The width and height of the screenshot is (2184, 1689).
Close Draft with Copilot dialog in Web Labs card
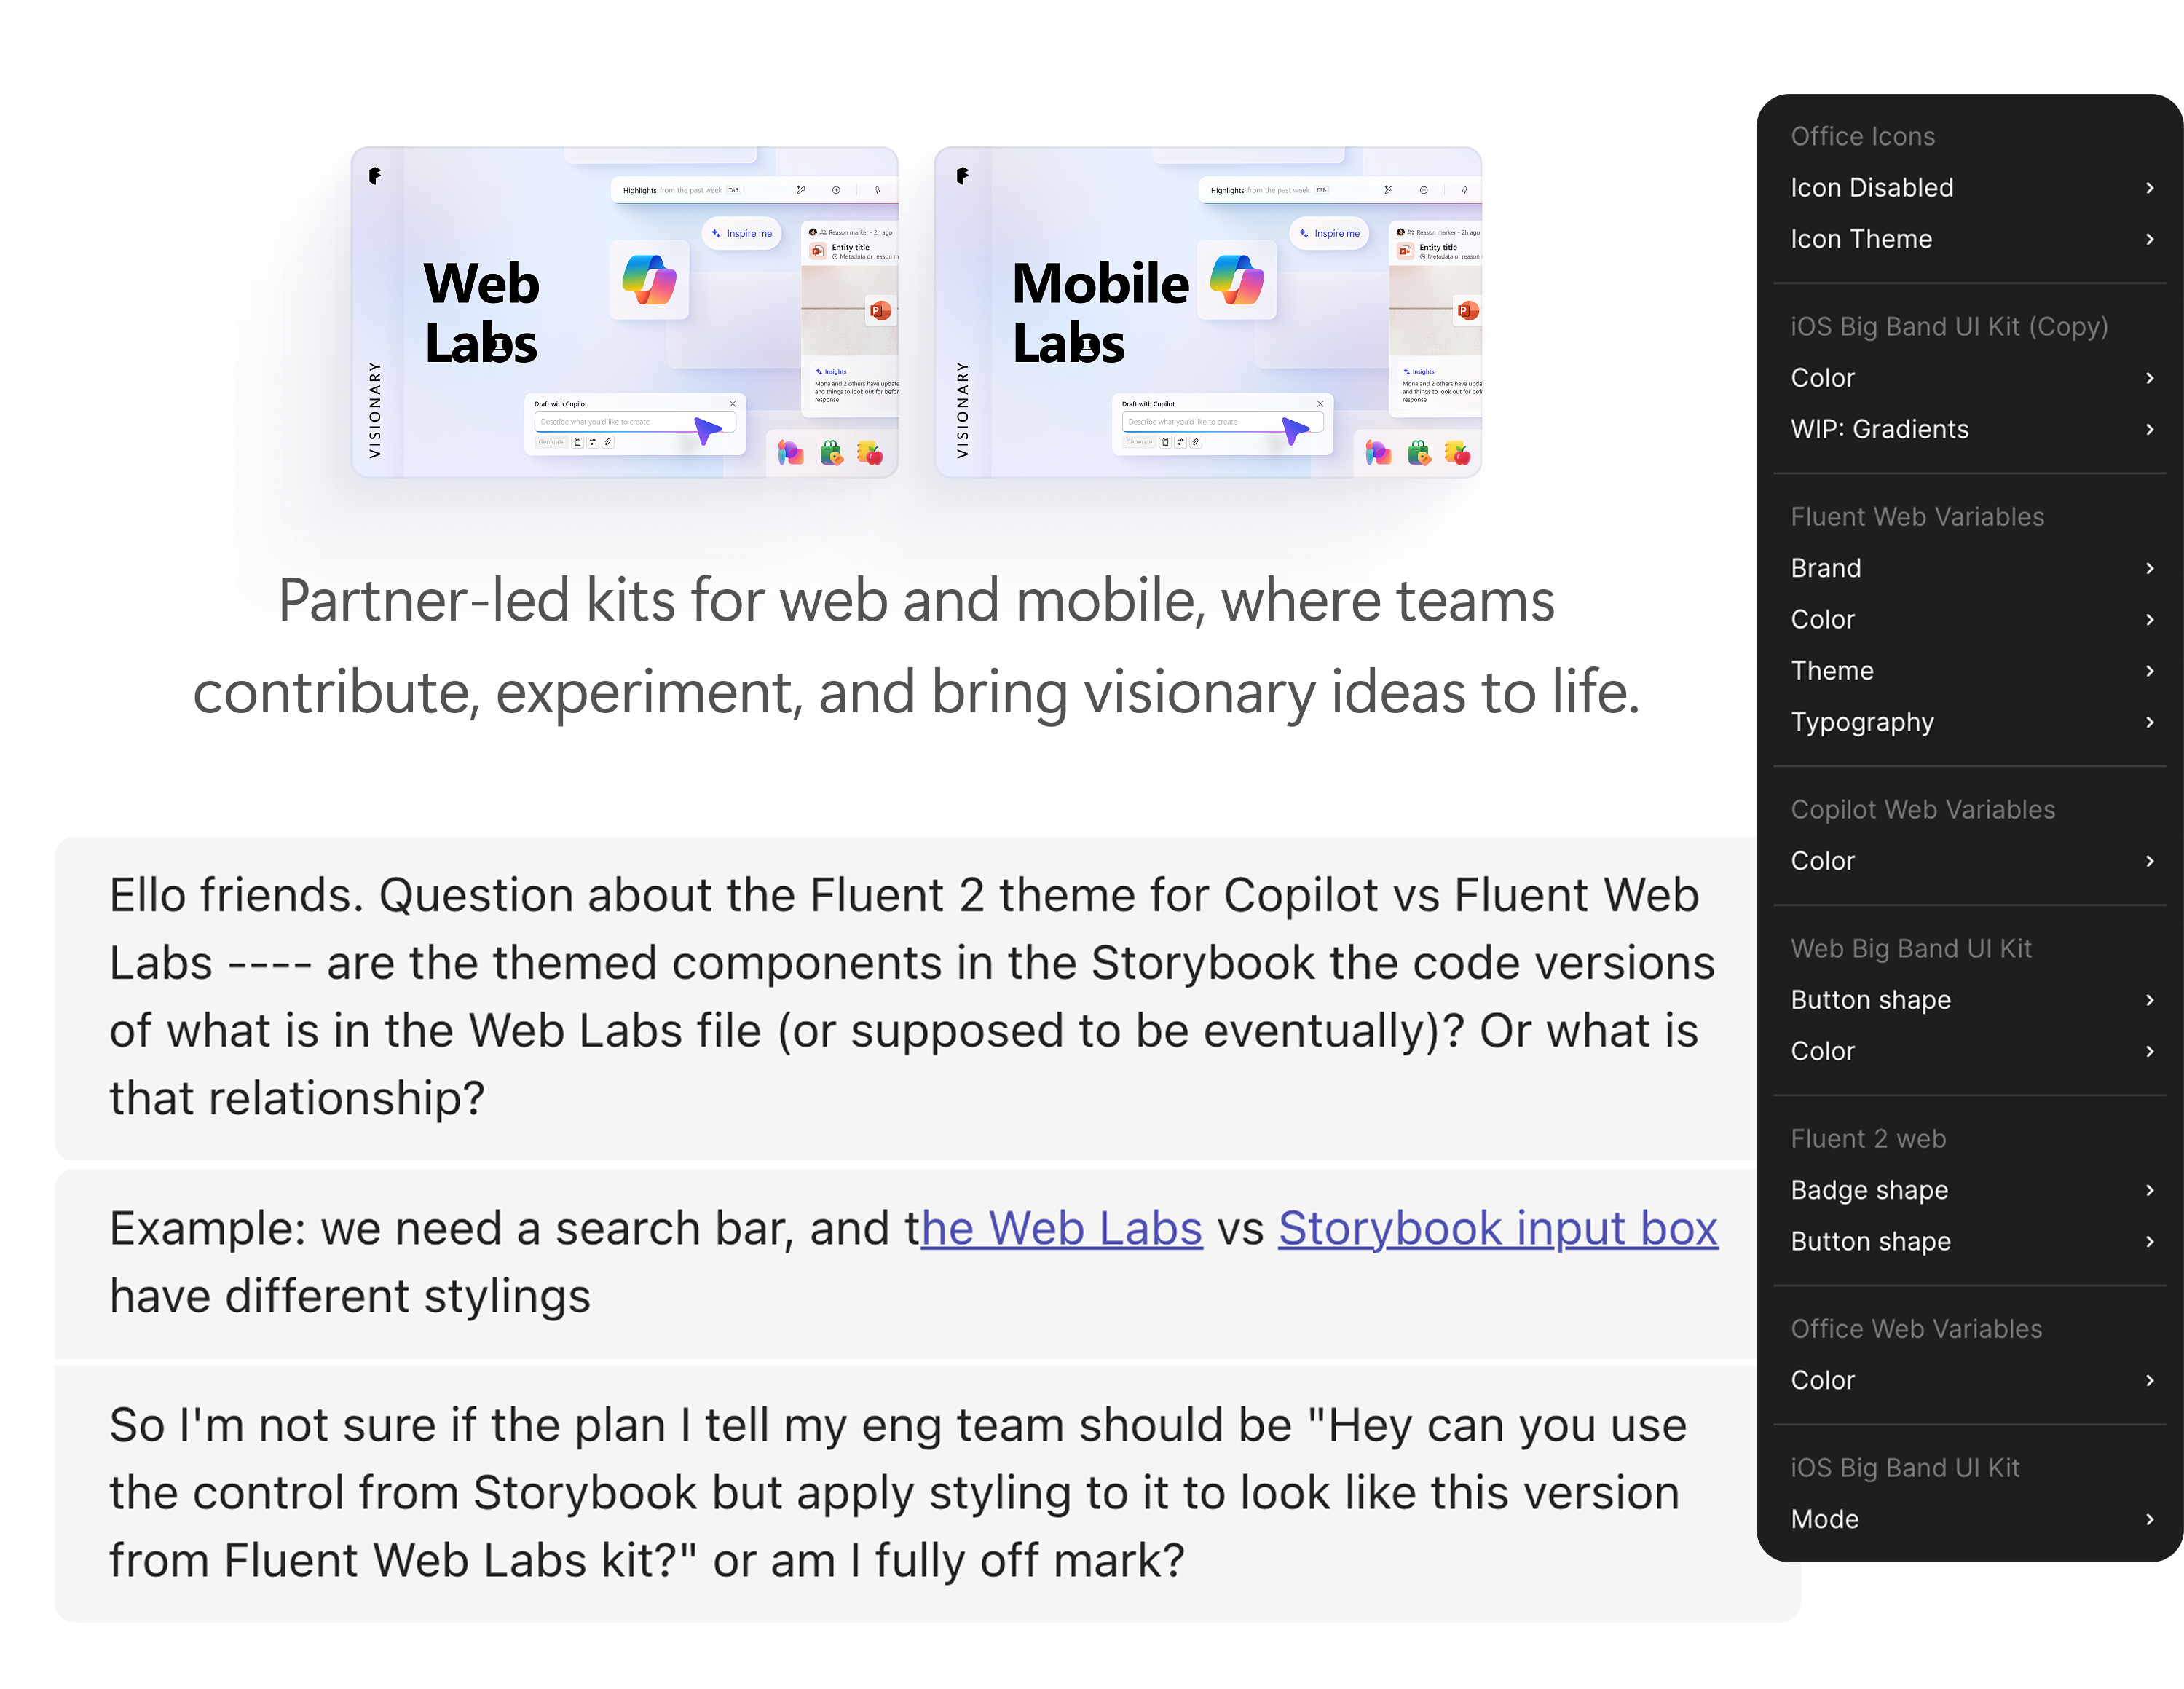[x=733, y=404]
